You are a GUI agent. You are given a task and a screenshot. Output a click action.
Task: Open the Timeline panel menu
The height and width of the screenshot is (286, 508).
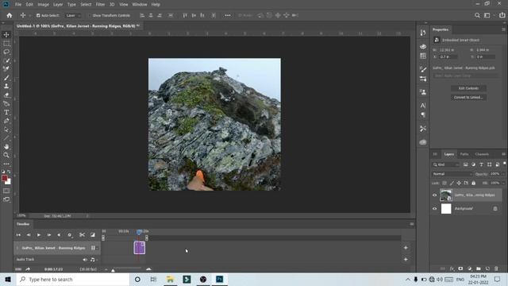pyautogui.click(x=412, y=224)
